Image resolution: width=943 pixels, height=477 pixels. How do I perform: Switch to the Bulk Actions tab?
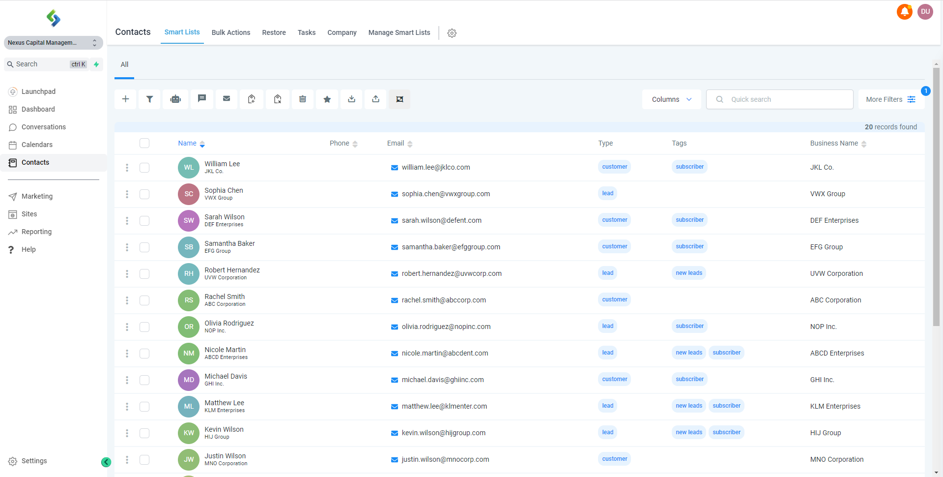pos(230,32)
